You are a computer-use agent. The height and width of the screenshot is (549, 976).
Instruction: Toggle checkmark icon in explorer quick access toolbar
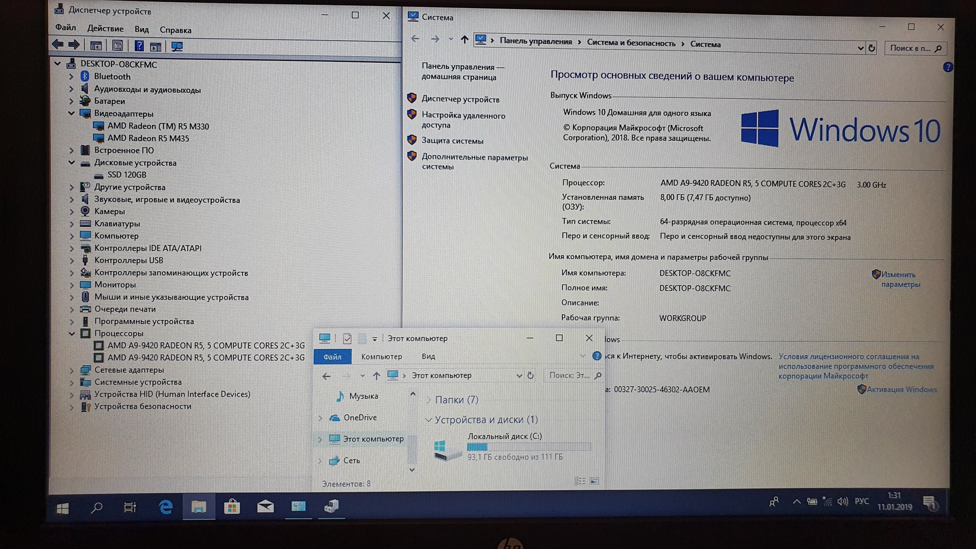tap(347, 339)
